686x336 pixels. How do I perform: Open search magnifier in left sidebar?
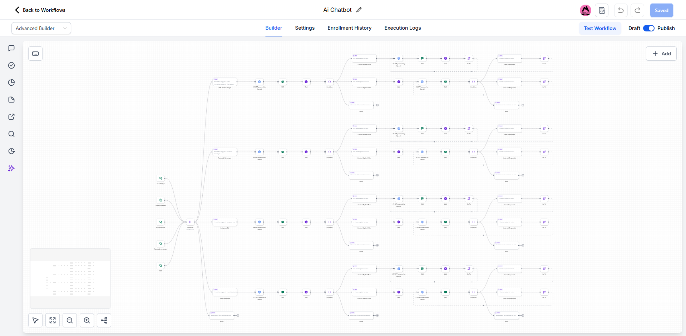[11, 134]
